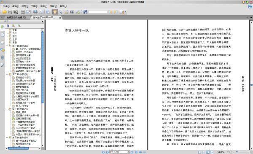The height and width of the screenshot is (154, 253).
Task: Click the tab strip scroll-left arrow
Action: [x=1, y=17]
